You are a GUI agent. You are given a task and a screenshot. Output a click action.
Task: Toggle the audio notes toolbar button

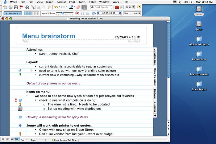pos(85,7)
